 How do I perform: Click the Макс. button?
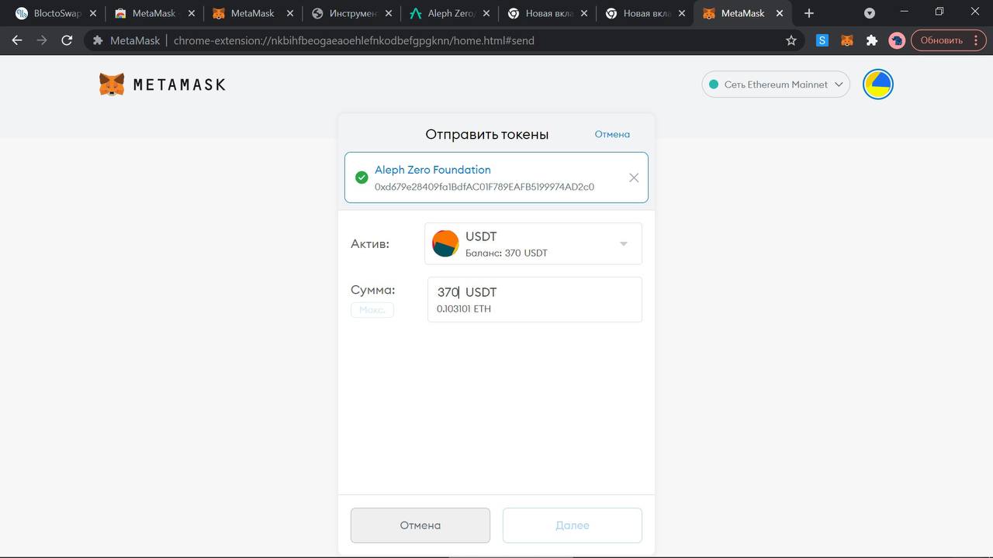coord(372,309)
